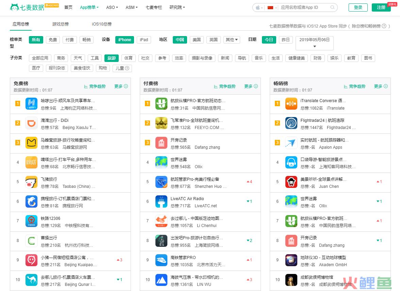Open the 美景听听 app icon

click(x=291, y=182)
